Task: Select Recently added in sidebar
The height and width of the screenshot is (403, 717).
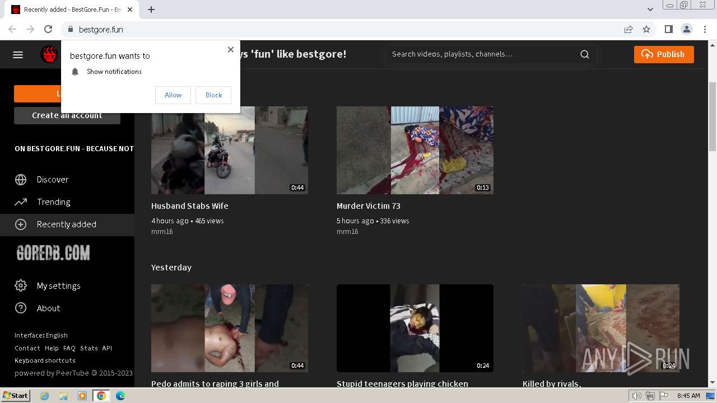Action: point(67,224)
